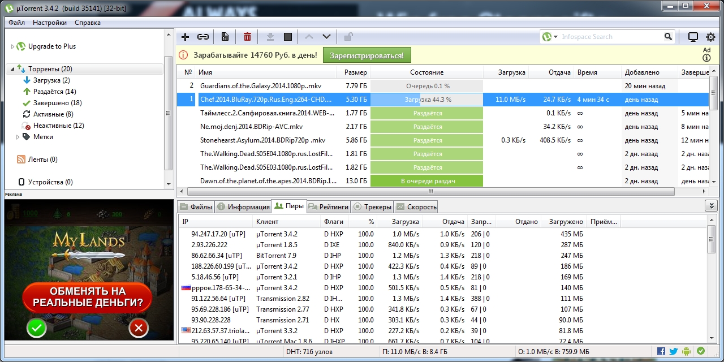Sort torrents by Имя column header
724x362 pixels.
pyautogui.click(x=266, y=72)
